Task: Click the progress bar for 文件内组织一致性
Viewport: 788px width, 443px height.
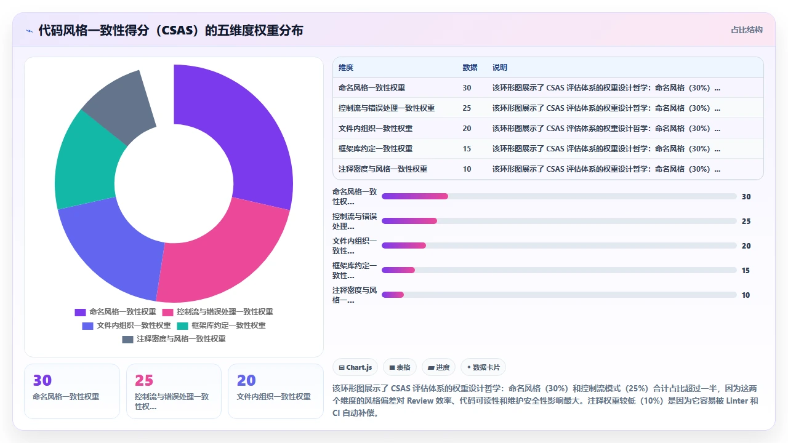Action: 559,245
